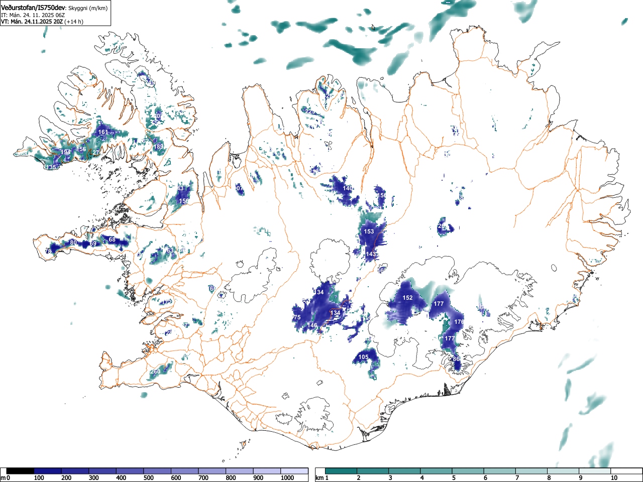643x482 pixels.
Task: Click the map title 'Veðurstofan/IS750dev: Skyggni (m/km)'
Action: pos(54,8)
